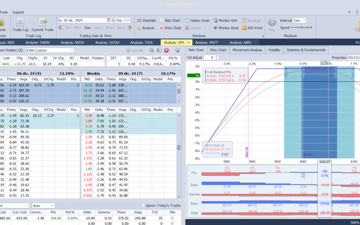
Task: Increase playback speed with the plus icon
Action: tap(311, 28)
